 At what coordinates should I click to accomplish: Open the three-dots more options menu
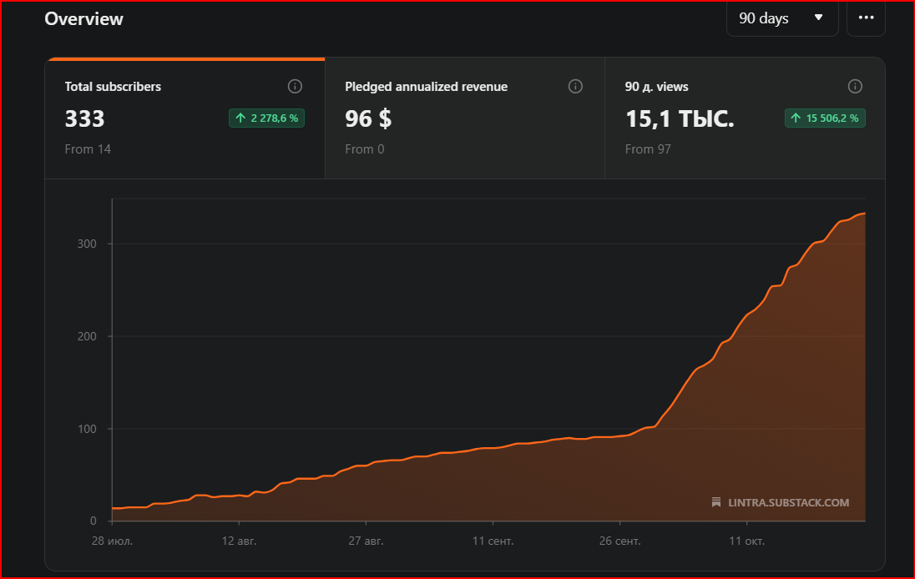[x=866, y=18]
